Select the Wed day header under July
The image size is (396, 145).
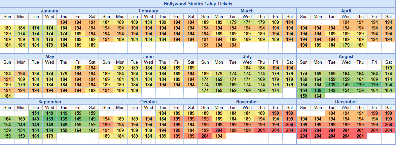[x=247, y=62]
